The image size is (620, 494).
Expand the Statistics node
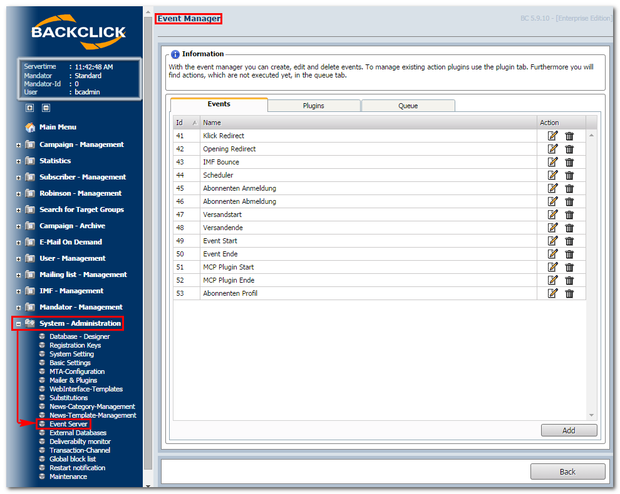pyautogui.click(x=18, y=161)
